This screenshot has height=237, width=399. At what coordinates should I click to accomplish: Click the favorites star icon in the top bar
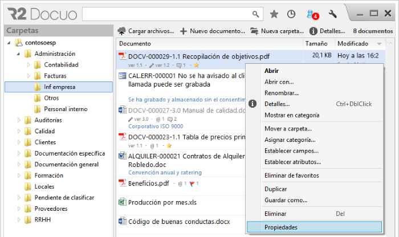coord(274,14)
